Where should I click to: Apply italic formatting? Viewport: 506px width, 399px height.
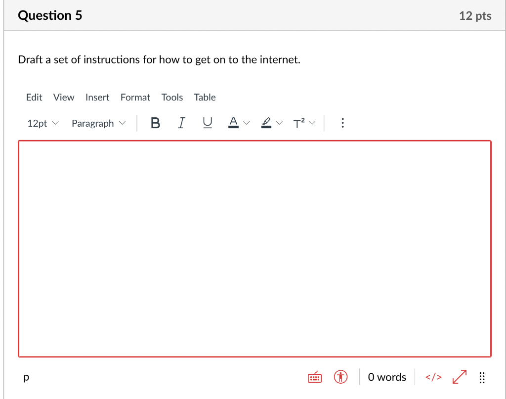[181, 123]
